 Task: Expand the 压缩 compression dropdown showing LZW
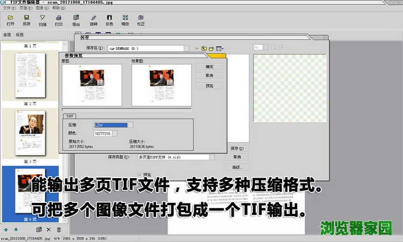point(131,125)
